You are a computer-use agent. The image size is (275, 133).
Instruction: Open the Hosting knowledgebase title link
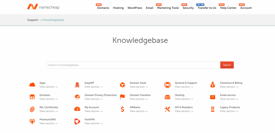tap(180, 95)
